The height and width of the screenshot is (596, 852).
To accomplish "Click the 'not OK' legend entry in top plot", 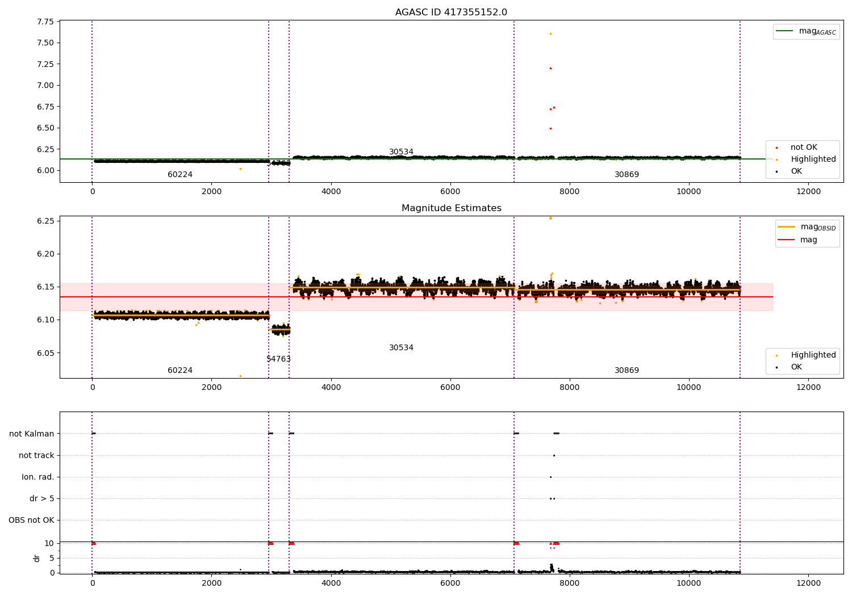I will click(x=804, y=148).
